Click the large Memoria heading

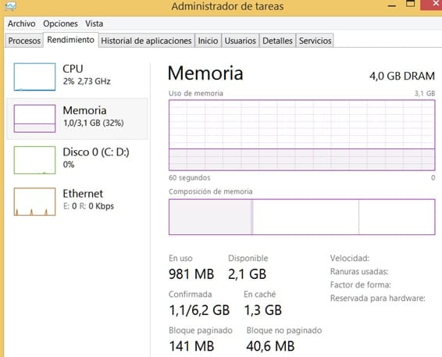pyautogui.click(x=205, y=73)
